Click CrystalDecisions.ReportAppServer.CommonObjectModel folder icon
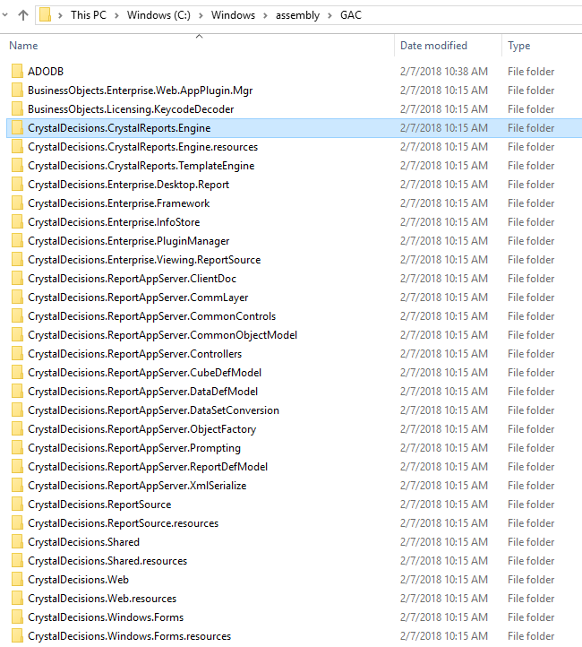The height and width of the screenshot is (647, 582). click(17, 334)
